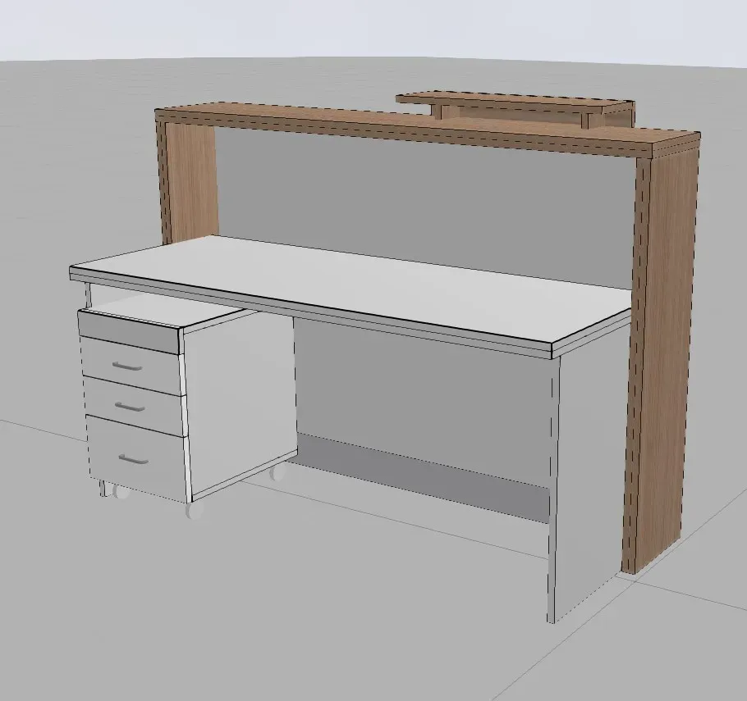Viewport: 747px width, 701px height.
Task: Select the right wooden side panel
Action: point(665,344)
